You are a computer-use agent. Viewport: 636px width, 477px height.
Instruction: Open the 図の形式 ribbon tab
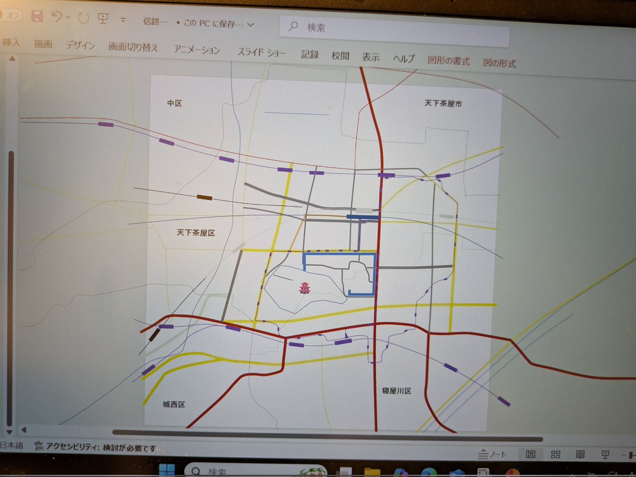point(499,63)
